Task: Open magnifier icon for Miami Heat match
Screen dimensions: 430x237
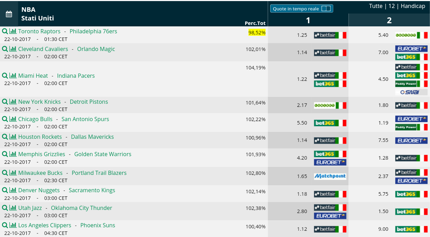Action: point(5,76)
